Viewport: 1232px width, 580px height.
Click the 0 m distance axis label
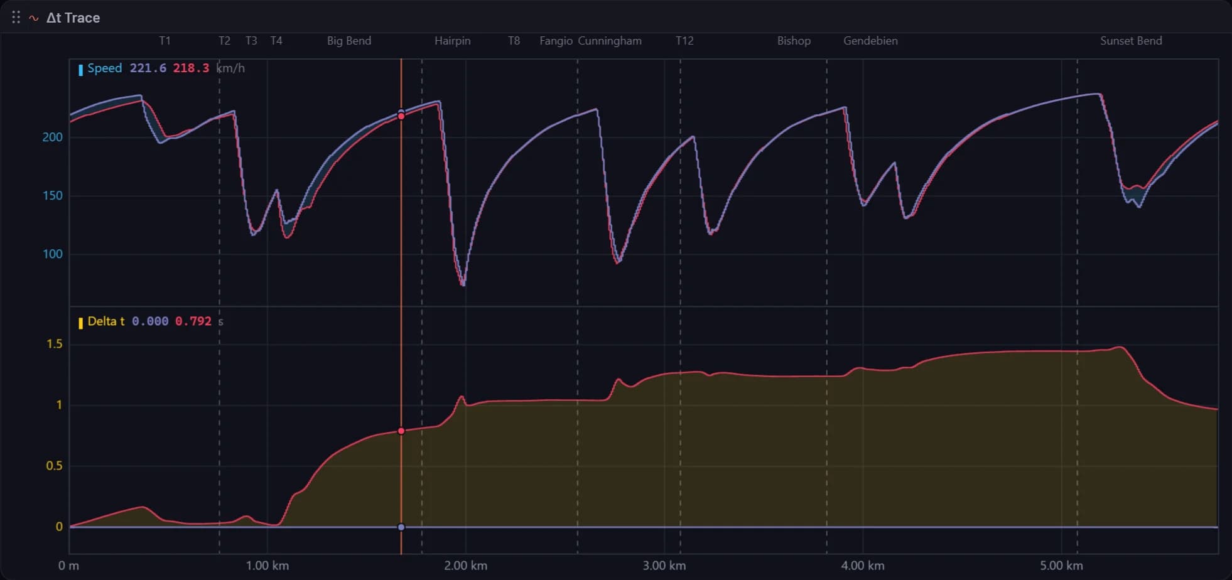[69, 566]
